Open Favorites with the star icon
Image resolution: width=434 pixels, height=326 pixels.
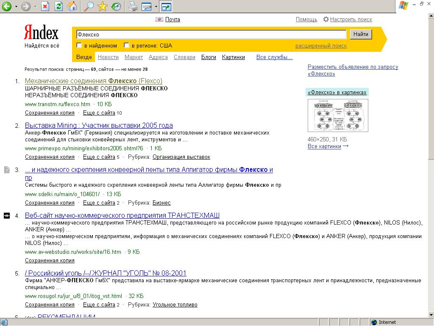coord(102,6)
